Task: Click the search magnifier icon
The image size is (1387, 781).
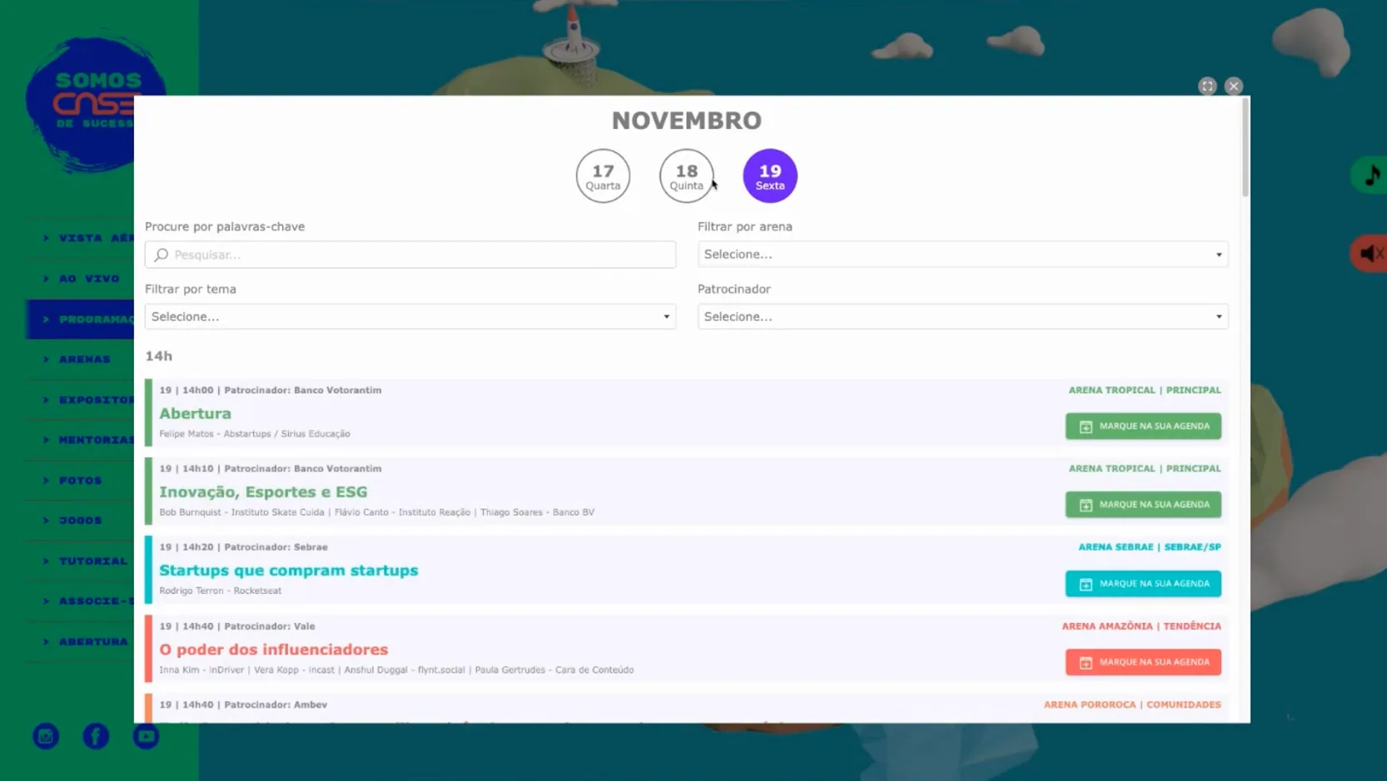Action: 162,255
